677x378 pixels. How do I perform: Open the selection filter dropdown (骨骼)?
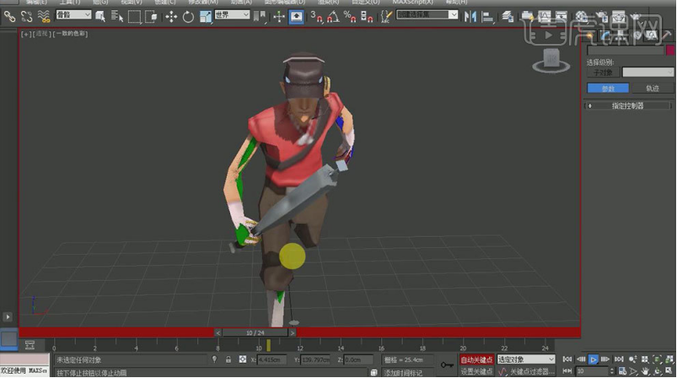point(73,15)
